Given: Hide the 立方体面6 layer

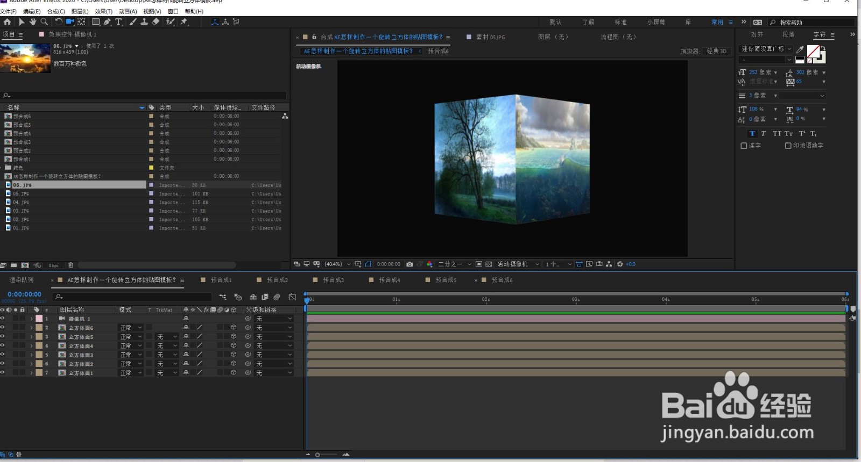Looking at the screenshot, I should [x=2, y=328].
